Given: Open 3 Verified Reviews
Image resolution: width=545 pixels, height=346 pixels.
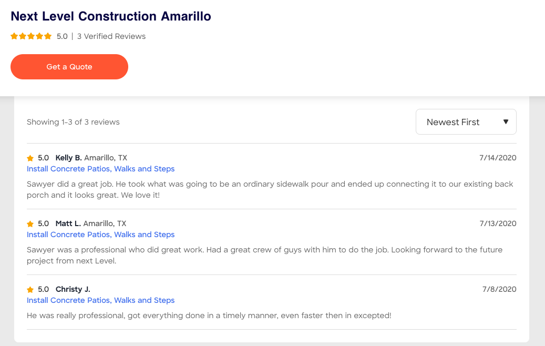Looking at the screenshot, I should pyautogui.click(x=111, y=36).
